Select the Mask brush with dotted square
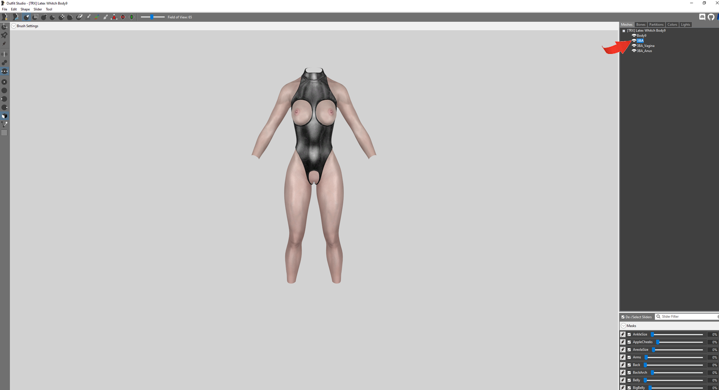Screen dimensions: 719x390 click(x=35, y=17)
